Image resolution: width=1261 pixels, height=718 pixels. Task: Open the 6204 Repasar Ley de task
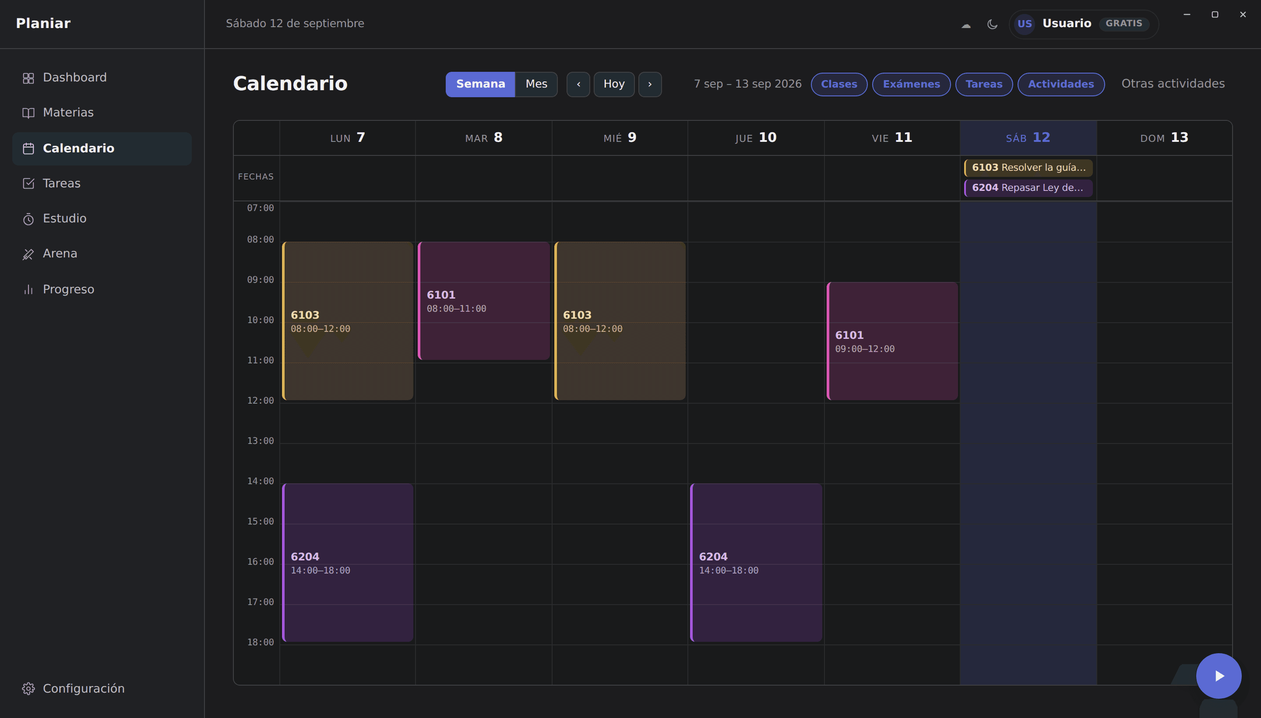coord(1028,188)
